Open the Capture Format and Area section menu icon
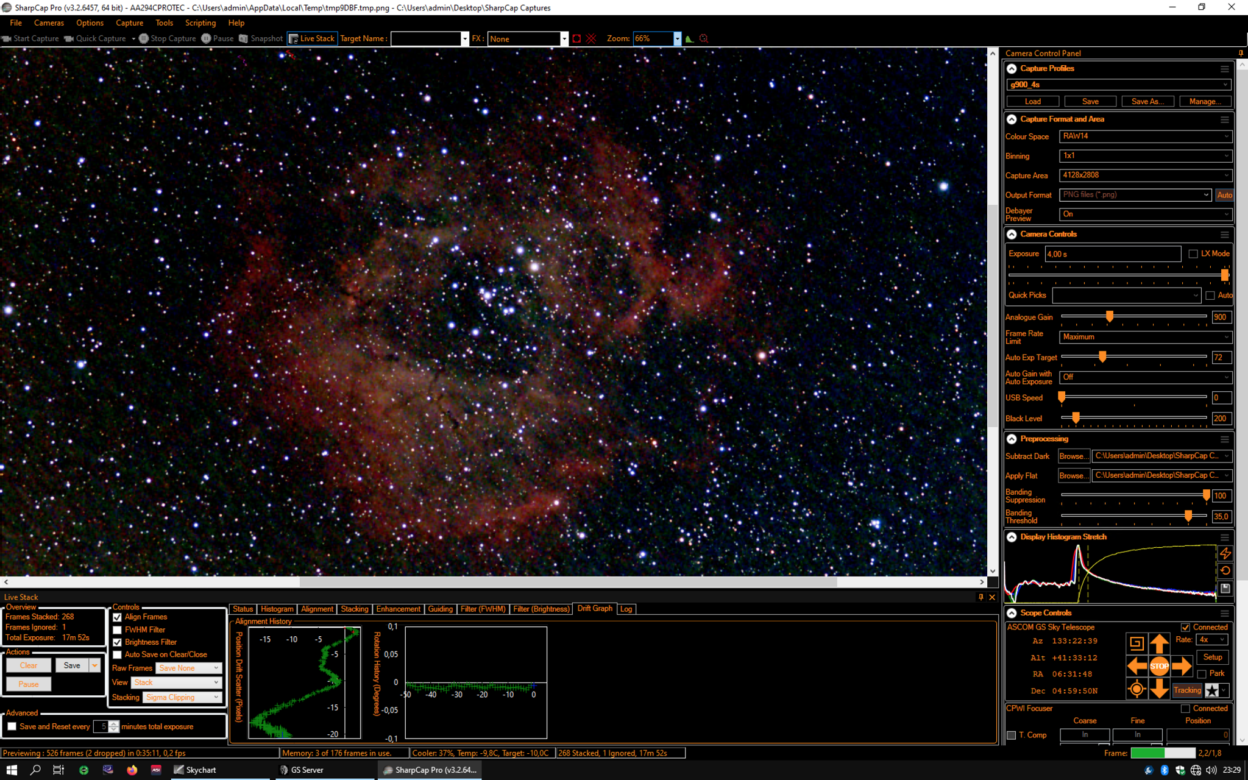 click(x=1225, y=119)
